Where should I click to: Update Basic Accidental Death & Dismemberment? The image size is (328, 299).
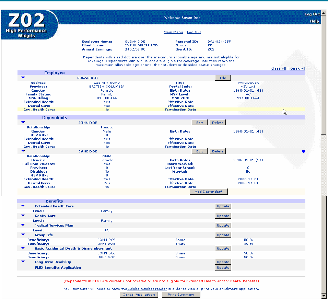click(223, 248)
